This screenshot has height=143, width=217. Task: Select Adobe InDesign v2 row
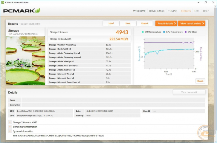[x=89, y=61]
